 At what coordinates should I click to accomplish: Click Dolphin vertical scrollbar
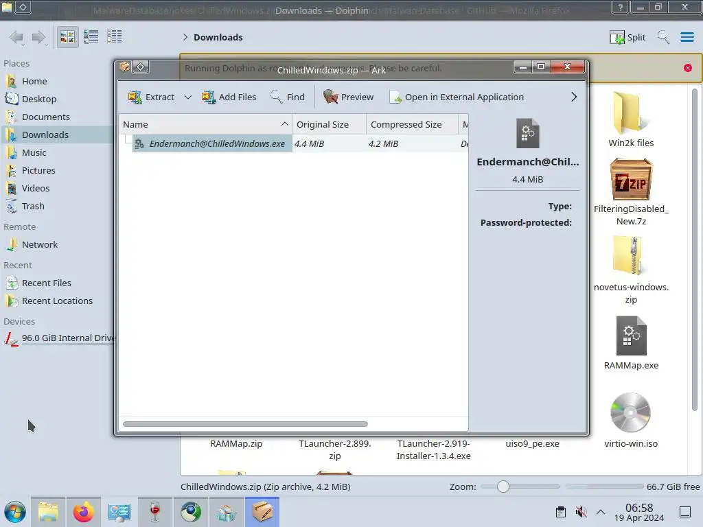pyautogui.click(x=695, y=249)
